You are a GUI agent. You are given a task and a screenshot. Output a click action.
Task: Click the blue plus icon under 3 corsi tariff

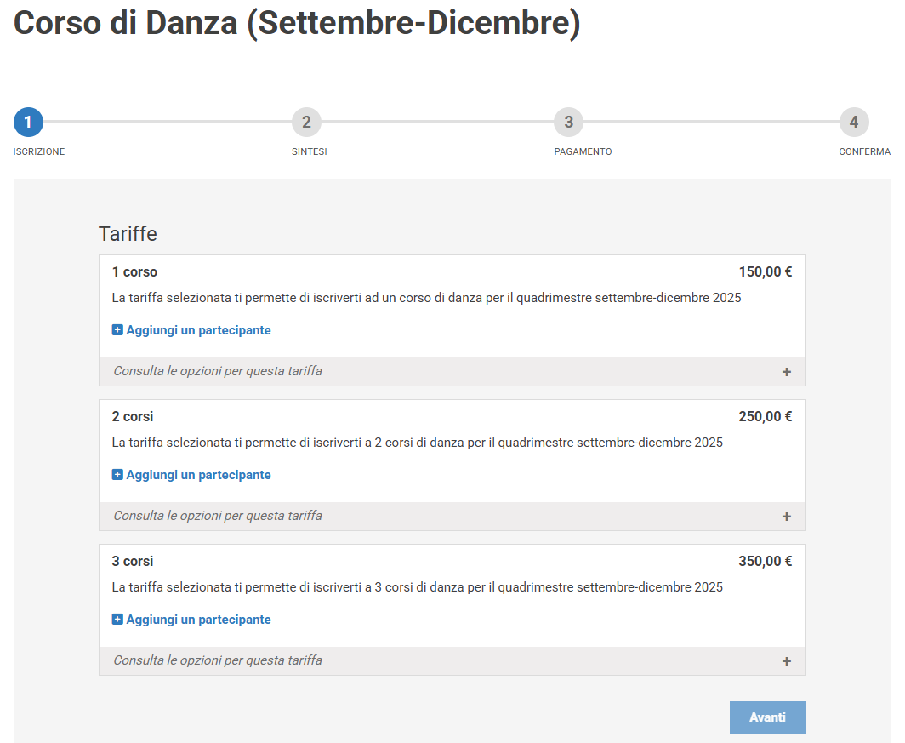pos(117,620)
